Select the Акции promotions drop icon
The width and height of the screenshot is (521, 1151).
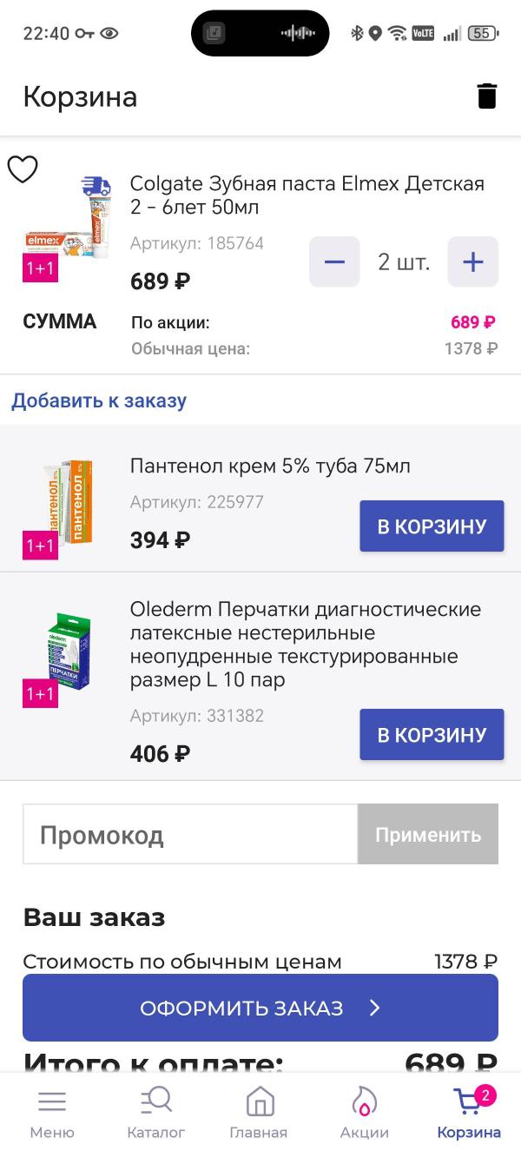click(364, 1100)
